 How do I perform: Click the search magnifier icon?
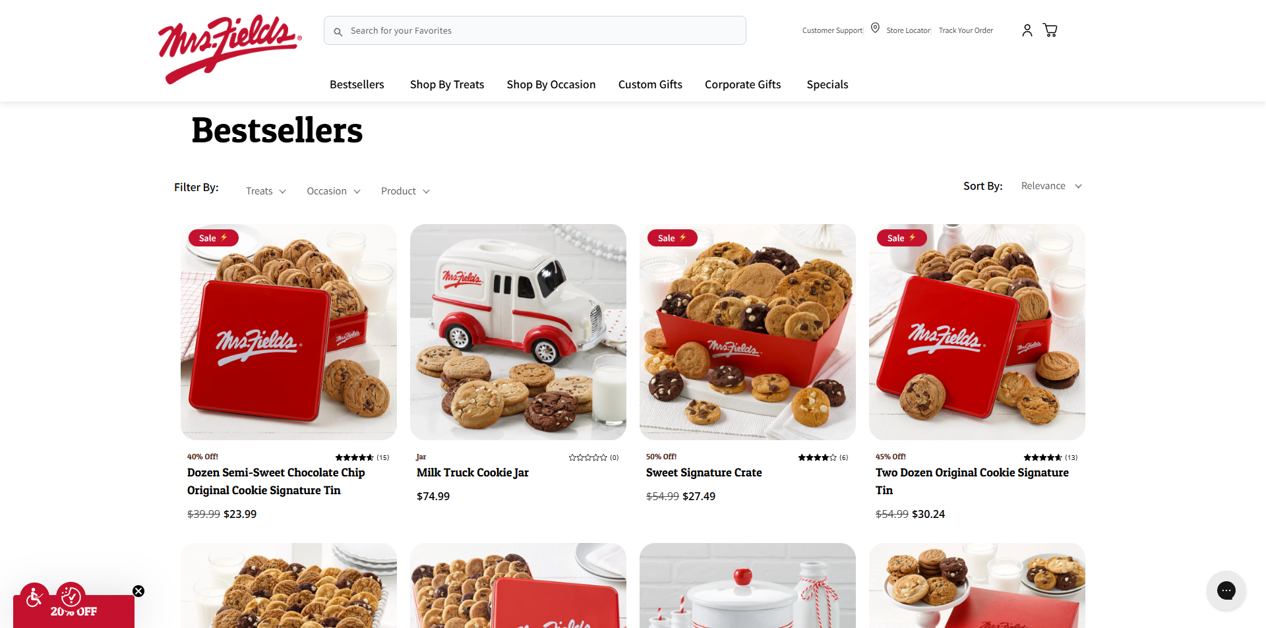[338, 32]
